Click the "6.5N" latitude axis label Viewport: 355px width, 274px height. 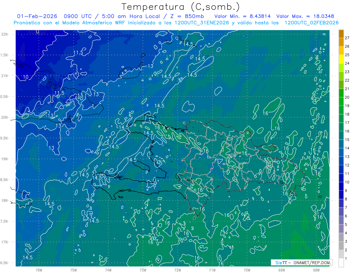4,263
